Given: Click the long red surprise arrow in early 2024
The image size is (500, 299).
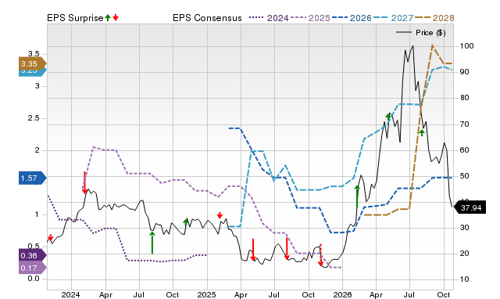Looking at the screenshot, I should [x=84, y=182].
